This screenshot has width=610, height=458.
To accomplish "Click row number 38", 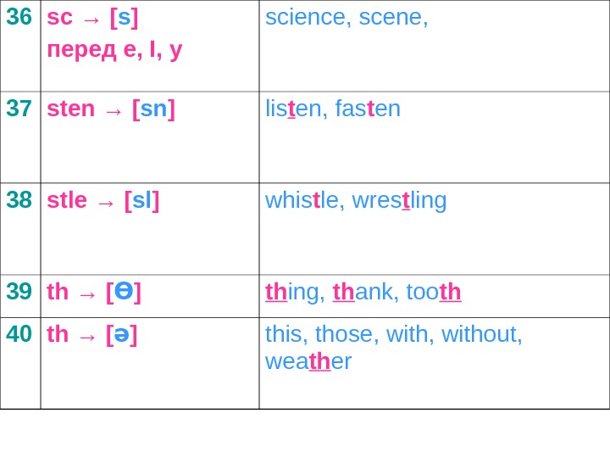I will point(19,200).
